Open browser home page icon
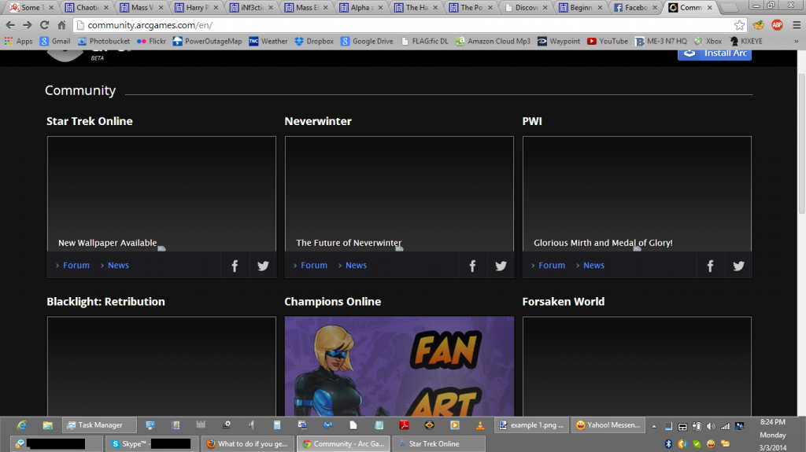Screen dimensions: 806x452 click(x=61, y=24)
